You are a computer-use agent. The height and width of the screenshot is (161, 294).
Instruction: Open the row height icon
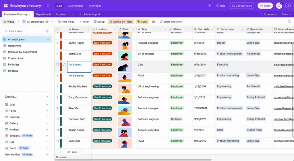(154, 22)
